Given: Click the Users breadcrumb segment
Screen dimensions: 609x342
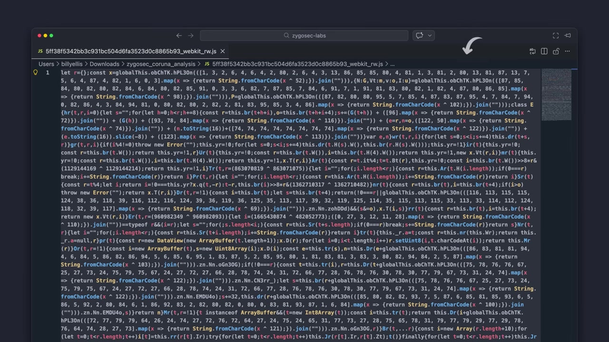Looking at the screenshot, I should pos(47,64).
